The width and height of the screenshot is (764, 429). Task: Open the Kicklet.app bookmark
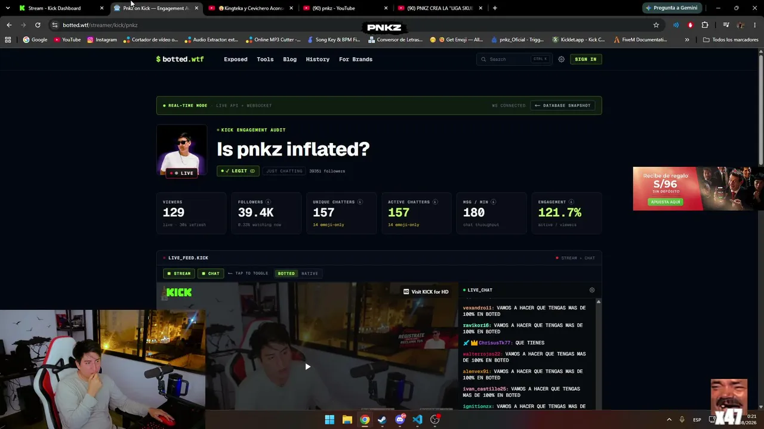pos(578,40)
